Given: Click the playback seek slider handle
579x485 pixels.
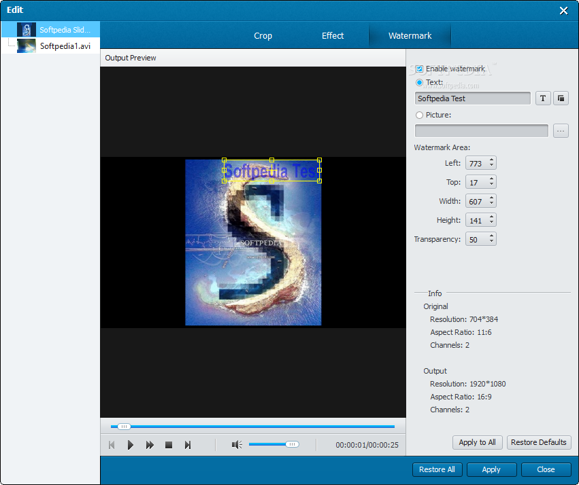Looking at the screenshot, I should [124, 427].
